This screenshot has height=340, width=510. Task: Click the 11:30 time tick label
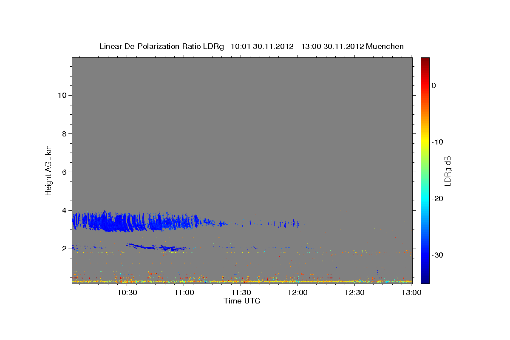click(241, 292)
